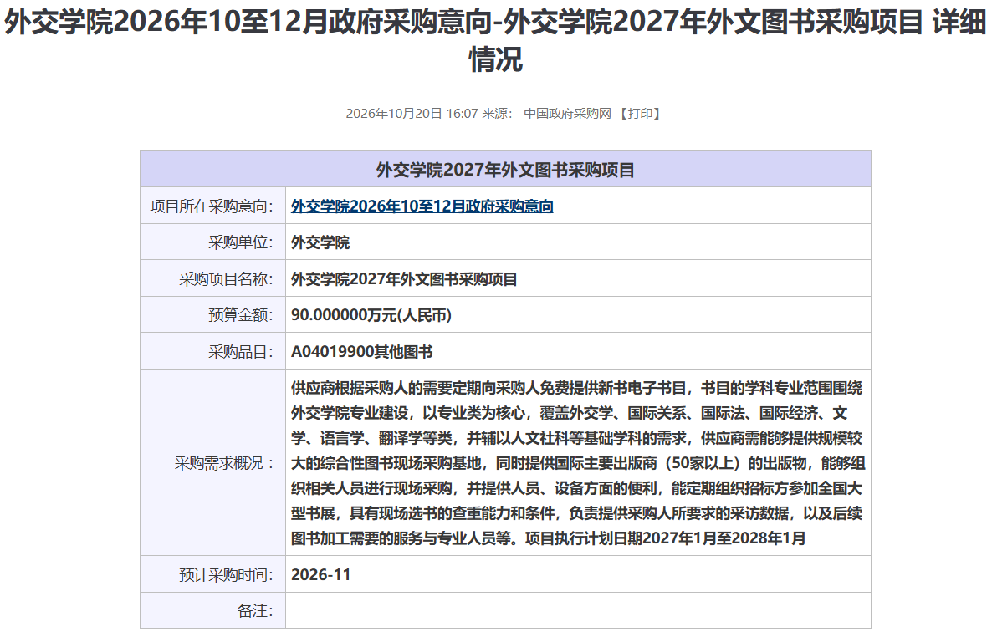
Task: Click the 采购需求概况 description paragraph
Action: (x=578, y=462)
